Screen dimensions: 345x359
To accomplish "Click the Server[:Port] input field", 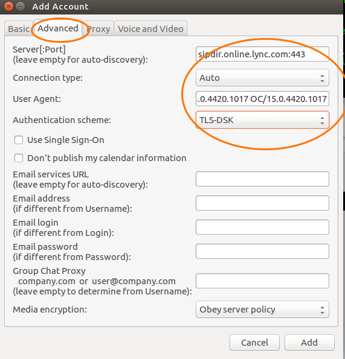I will tap(262, 54).
